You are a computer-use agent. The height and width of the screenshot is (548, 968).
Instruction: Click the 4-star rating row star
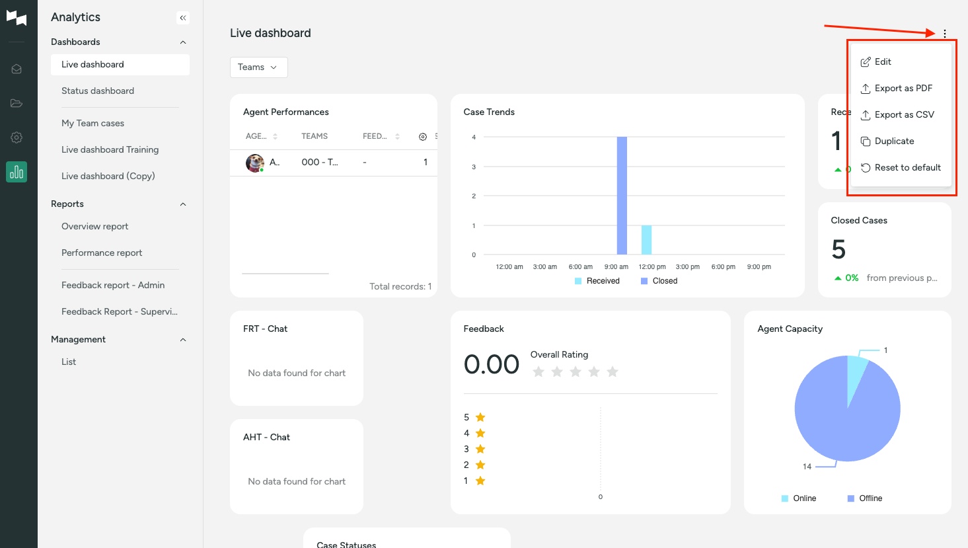pyautogui.click(x=480, y=433)
